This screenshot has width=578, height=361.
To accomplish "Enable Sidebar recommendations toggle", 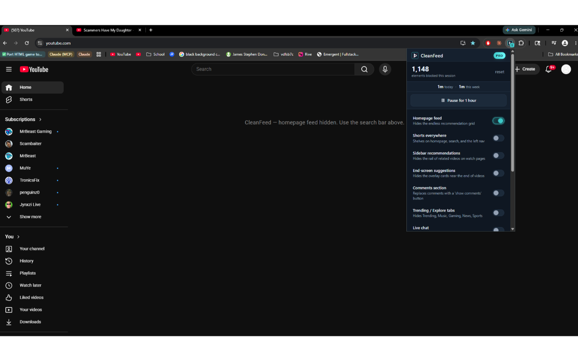I will [498, 155].
